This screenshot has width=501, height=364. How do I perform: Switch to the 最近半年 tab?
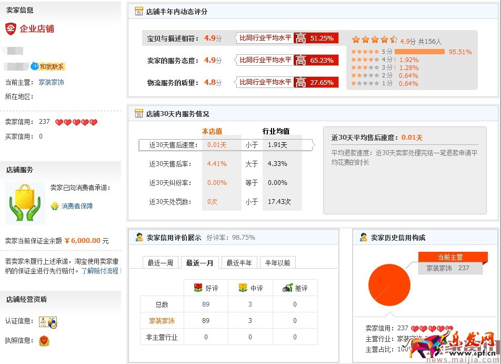pyautogui.click(x=239, y=262)
